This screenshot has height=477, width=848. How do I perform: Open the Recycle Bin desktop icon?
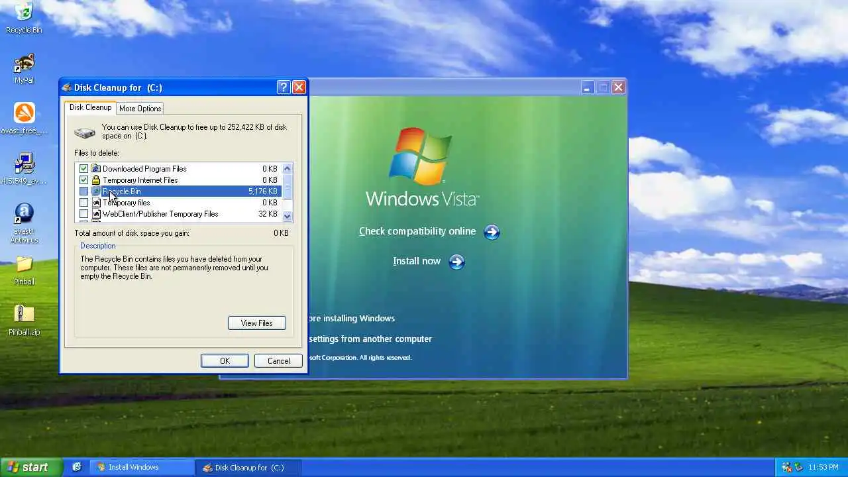point(24,17)
